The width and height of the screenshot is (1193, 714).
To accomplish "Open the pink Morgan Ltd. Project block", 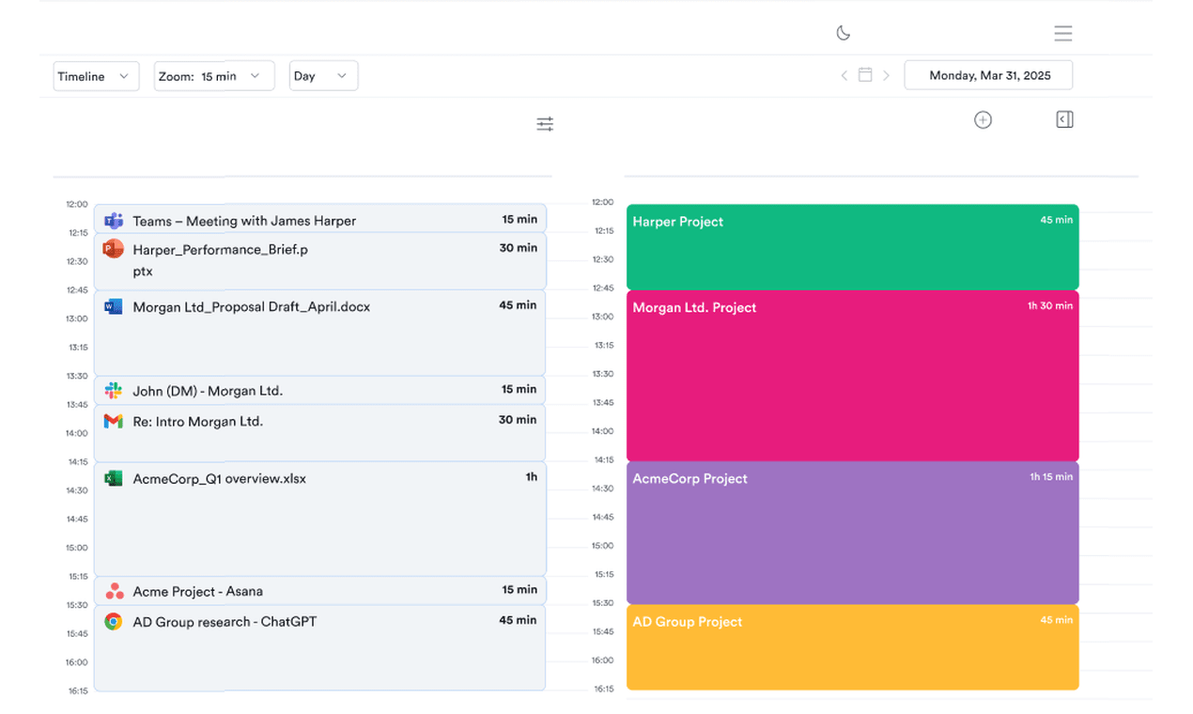I will tap(852, 376).
